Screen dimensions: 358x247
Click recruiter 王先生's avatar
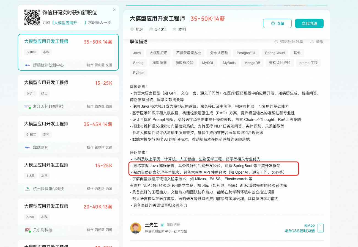click(x=136, y=228)
